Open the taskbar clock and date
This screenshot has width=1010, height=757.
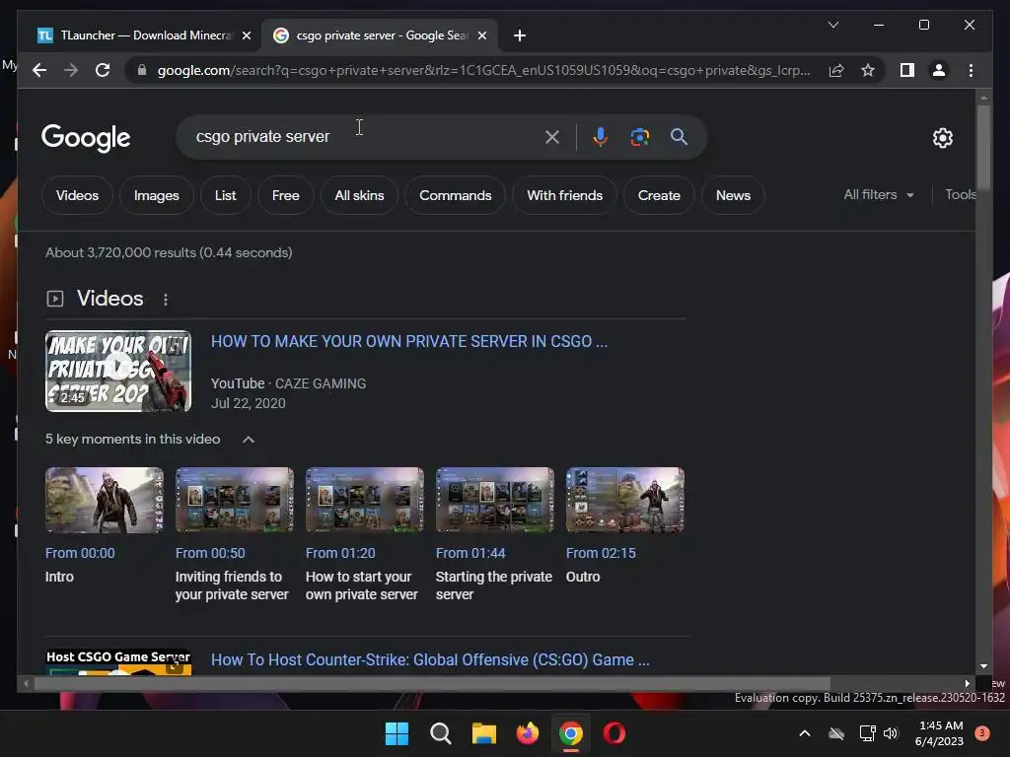[940, 733]
